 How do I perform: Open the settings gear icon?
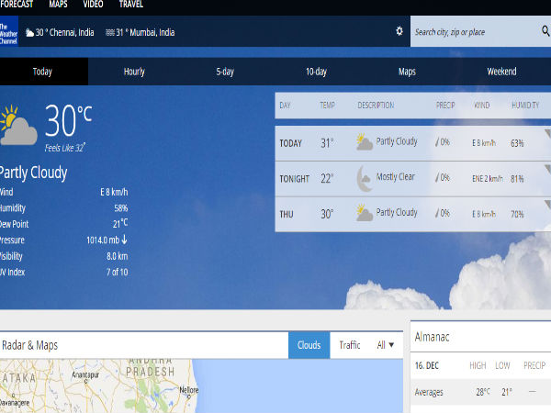click(399, 31)
